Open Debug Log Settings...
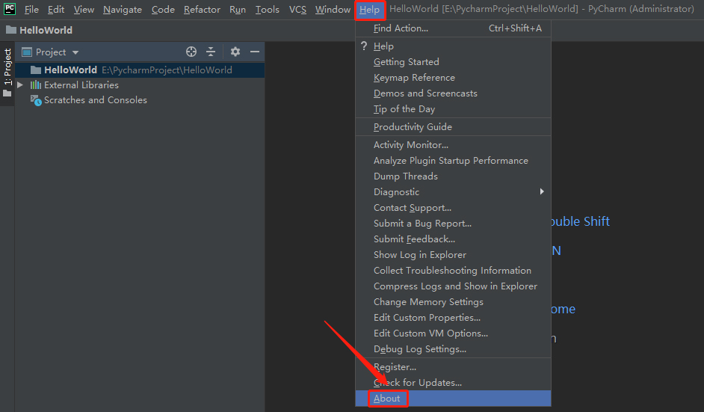704x412 pixels. (x=453, y=349)
